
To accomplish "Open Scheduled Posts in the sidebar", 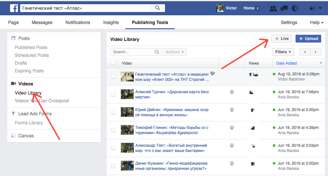I will (32, 55).
